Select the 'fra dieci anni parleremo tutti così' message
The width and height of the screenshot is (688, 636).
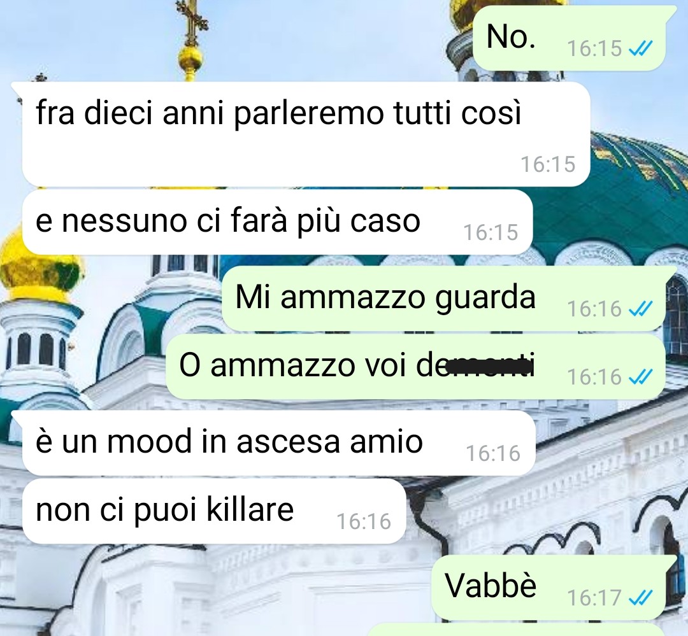click(306, 134)
